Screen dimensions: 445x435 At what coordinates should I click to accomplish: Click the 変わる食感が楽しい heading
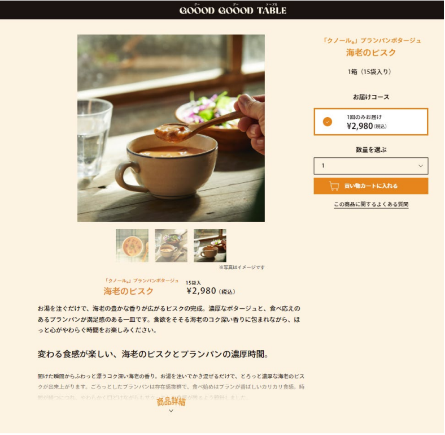153,355
